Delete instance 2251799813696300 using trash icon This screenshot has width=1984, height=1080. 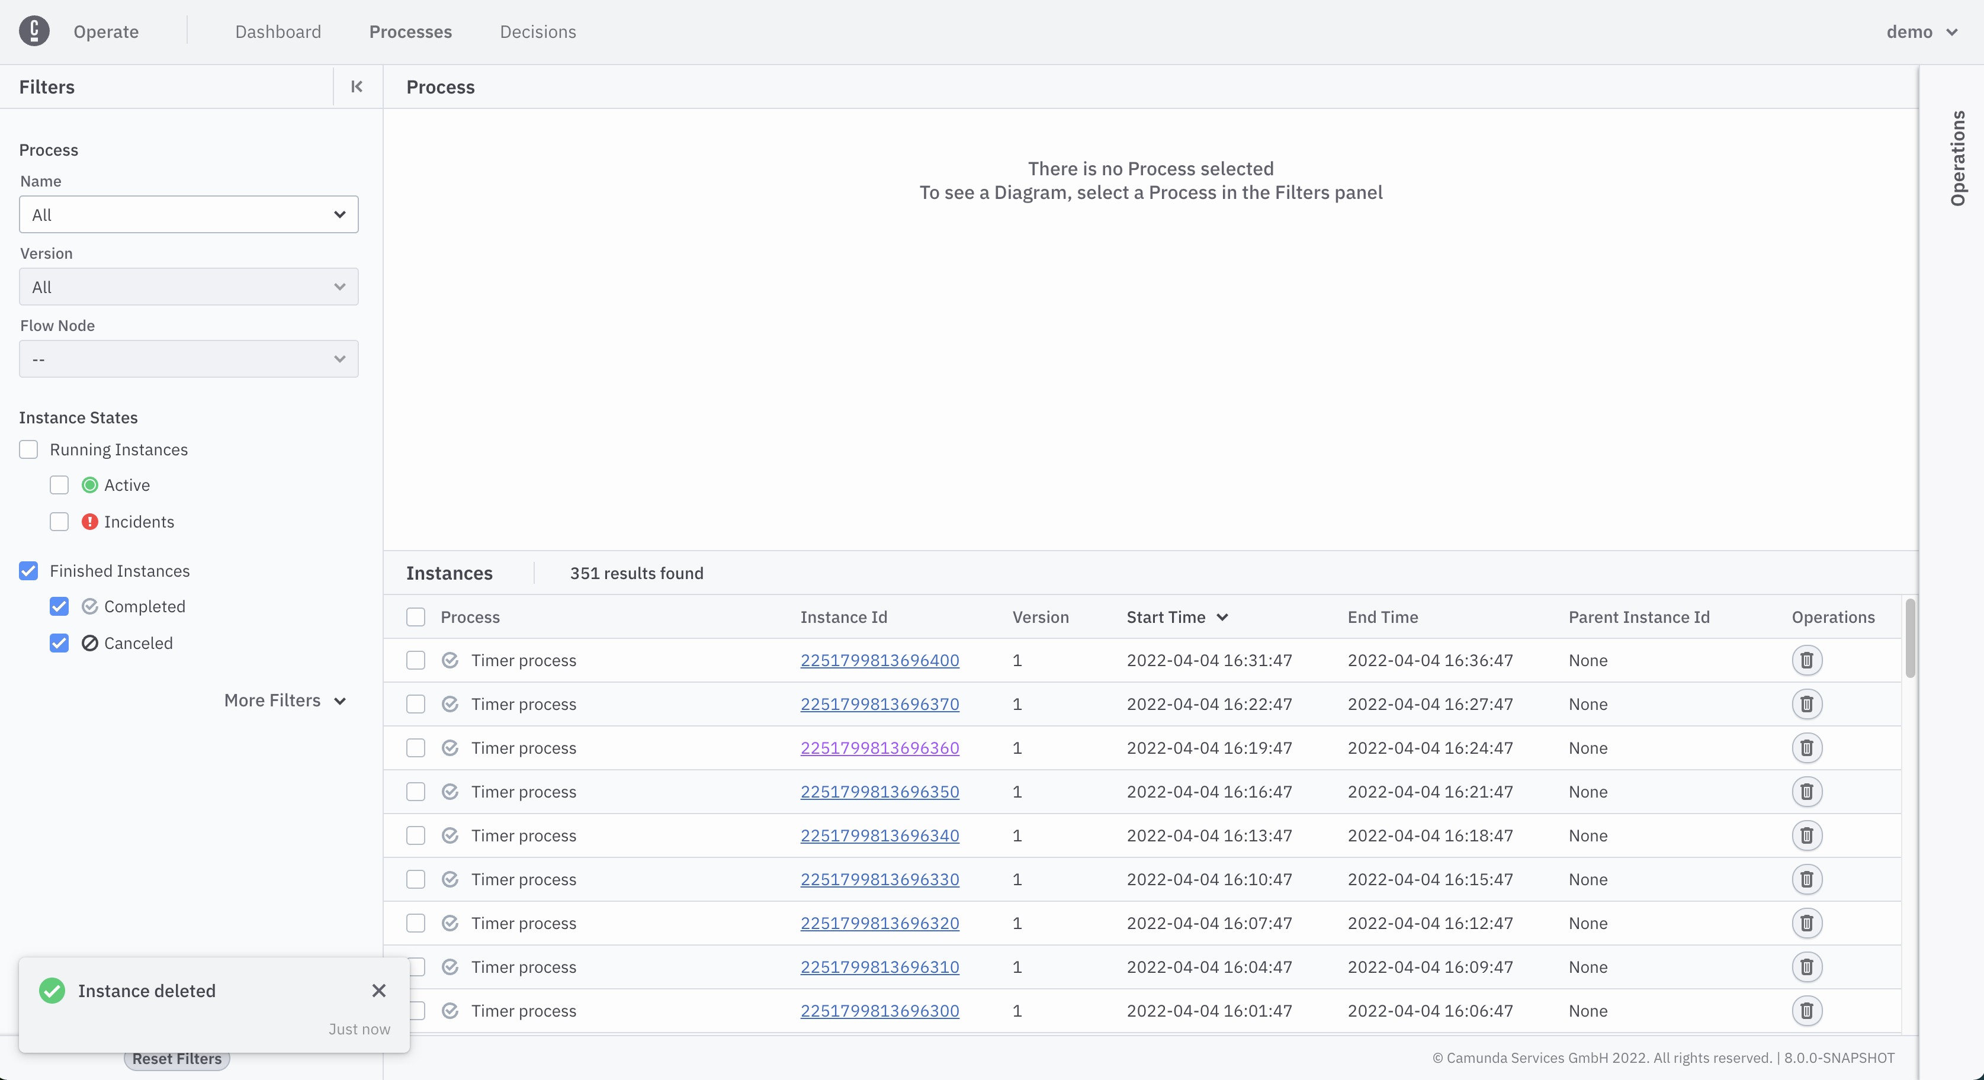[1806, 1011]
